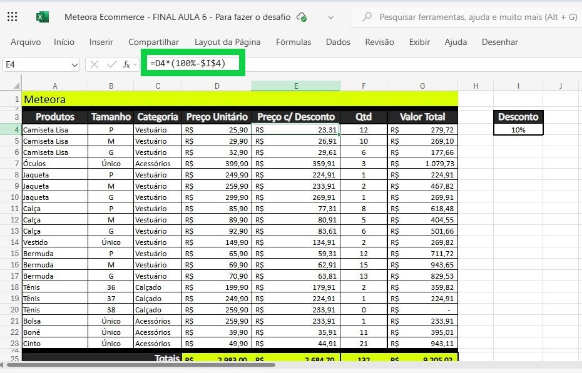Viewport: 582px width, 373px height.
Task: Open the Compartilhar tab
Action: click(x=154, y=42)
